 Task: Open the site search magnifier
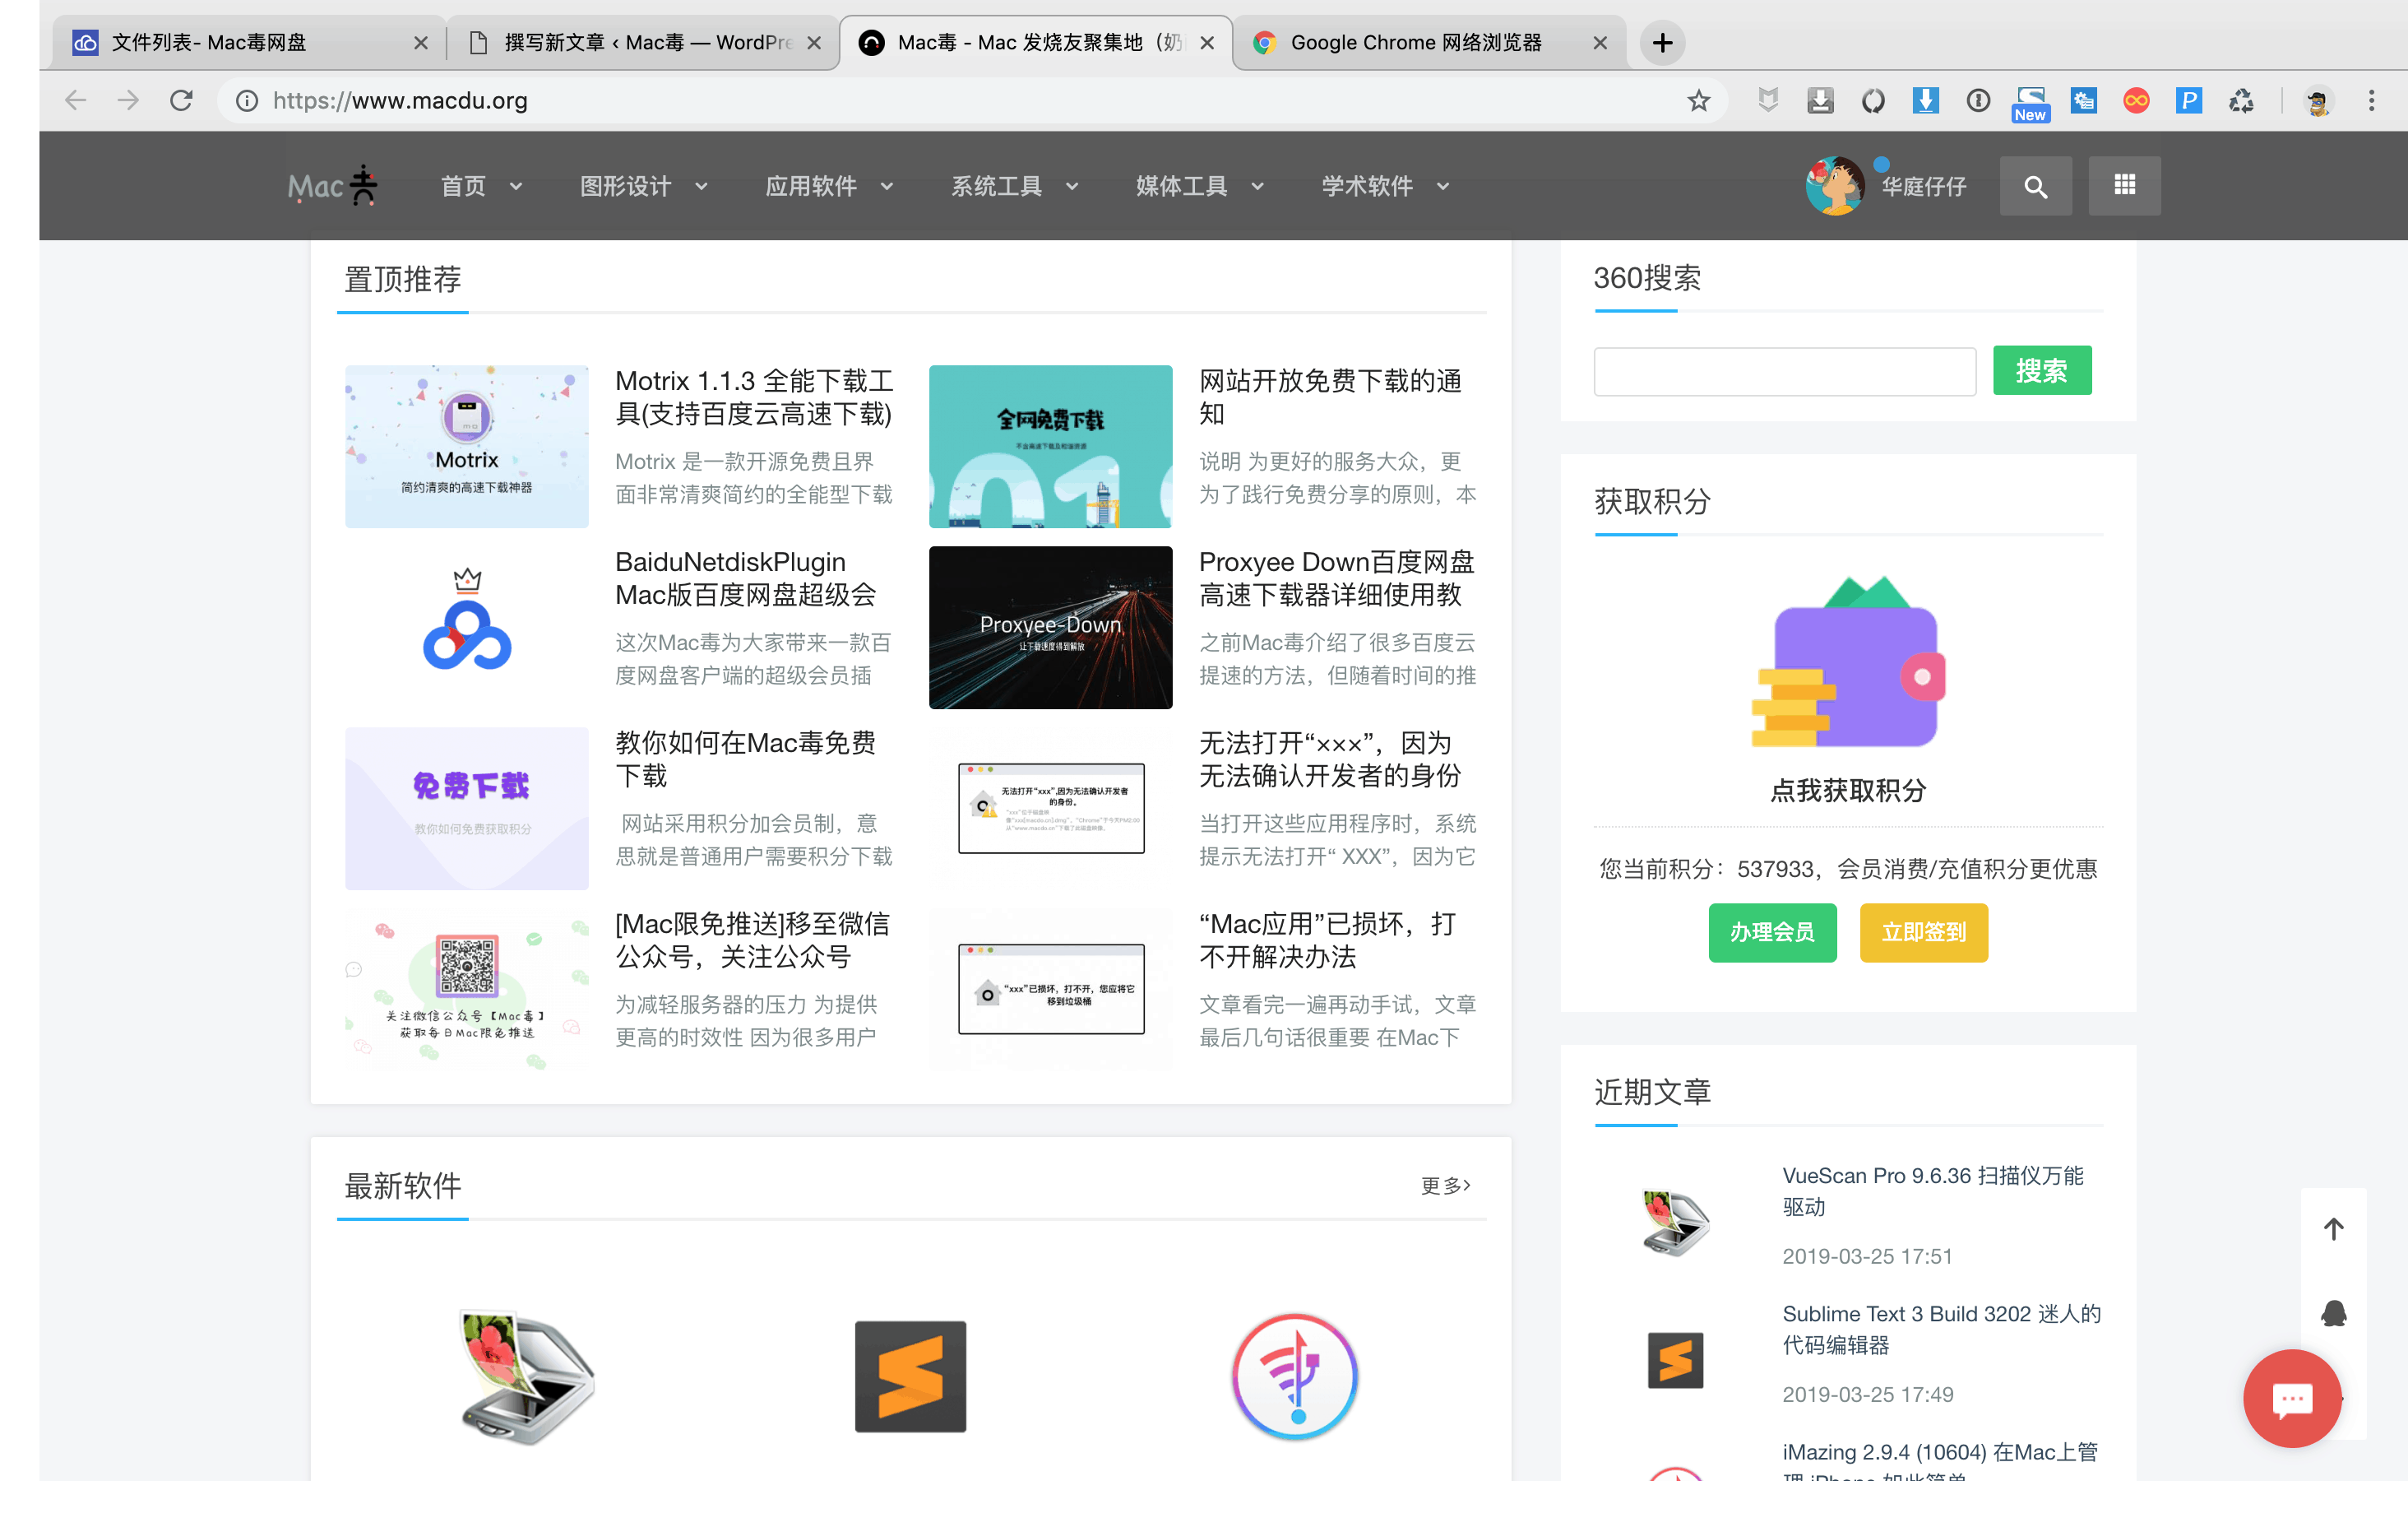click(2035, 185)
